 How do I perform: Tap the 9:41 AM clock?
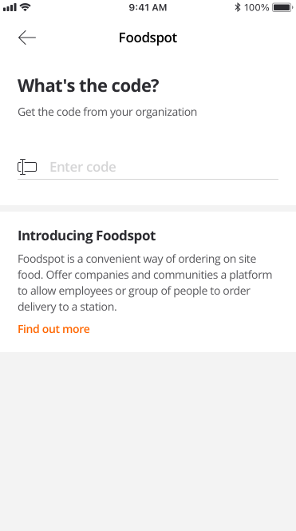[148, 7]
